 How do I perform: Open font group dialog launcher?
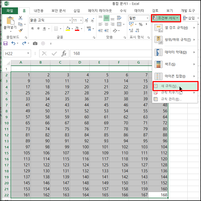(94, 37)
